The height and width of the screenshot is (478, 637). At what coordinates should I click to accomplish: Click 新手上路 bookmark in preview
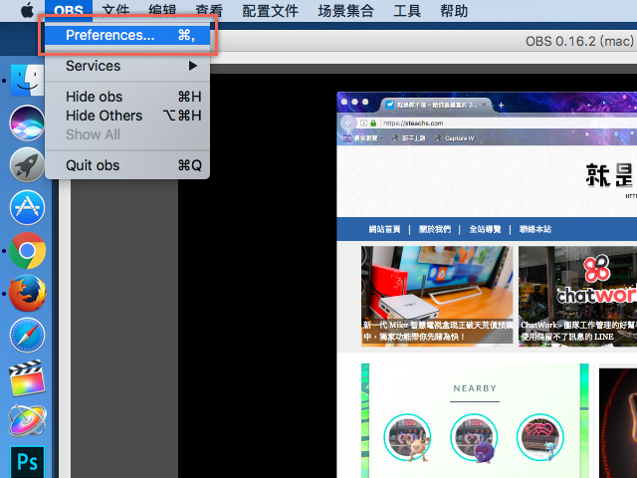(x=408, y=138)
